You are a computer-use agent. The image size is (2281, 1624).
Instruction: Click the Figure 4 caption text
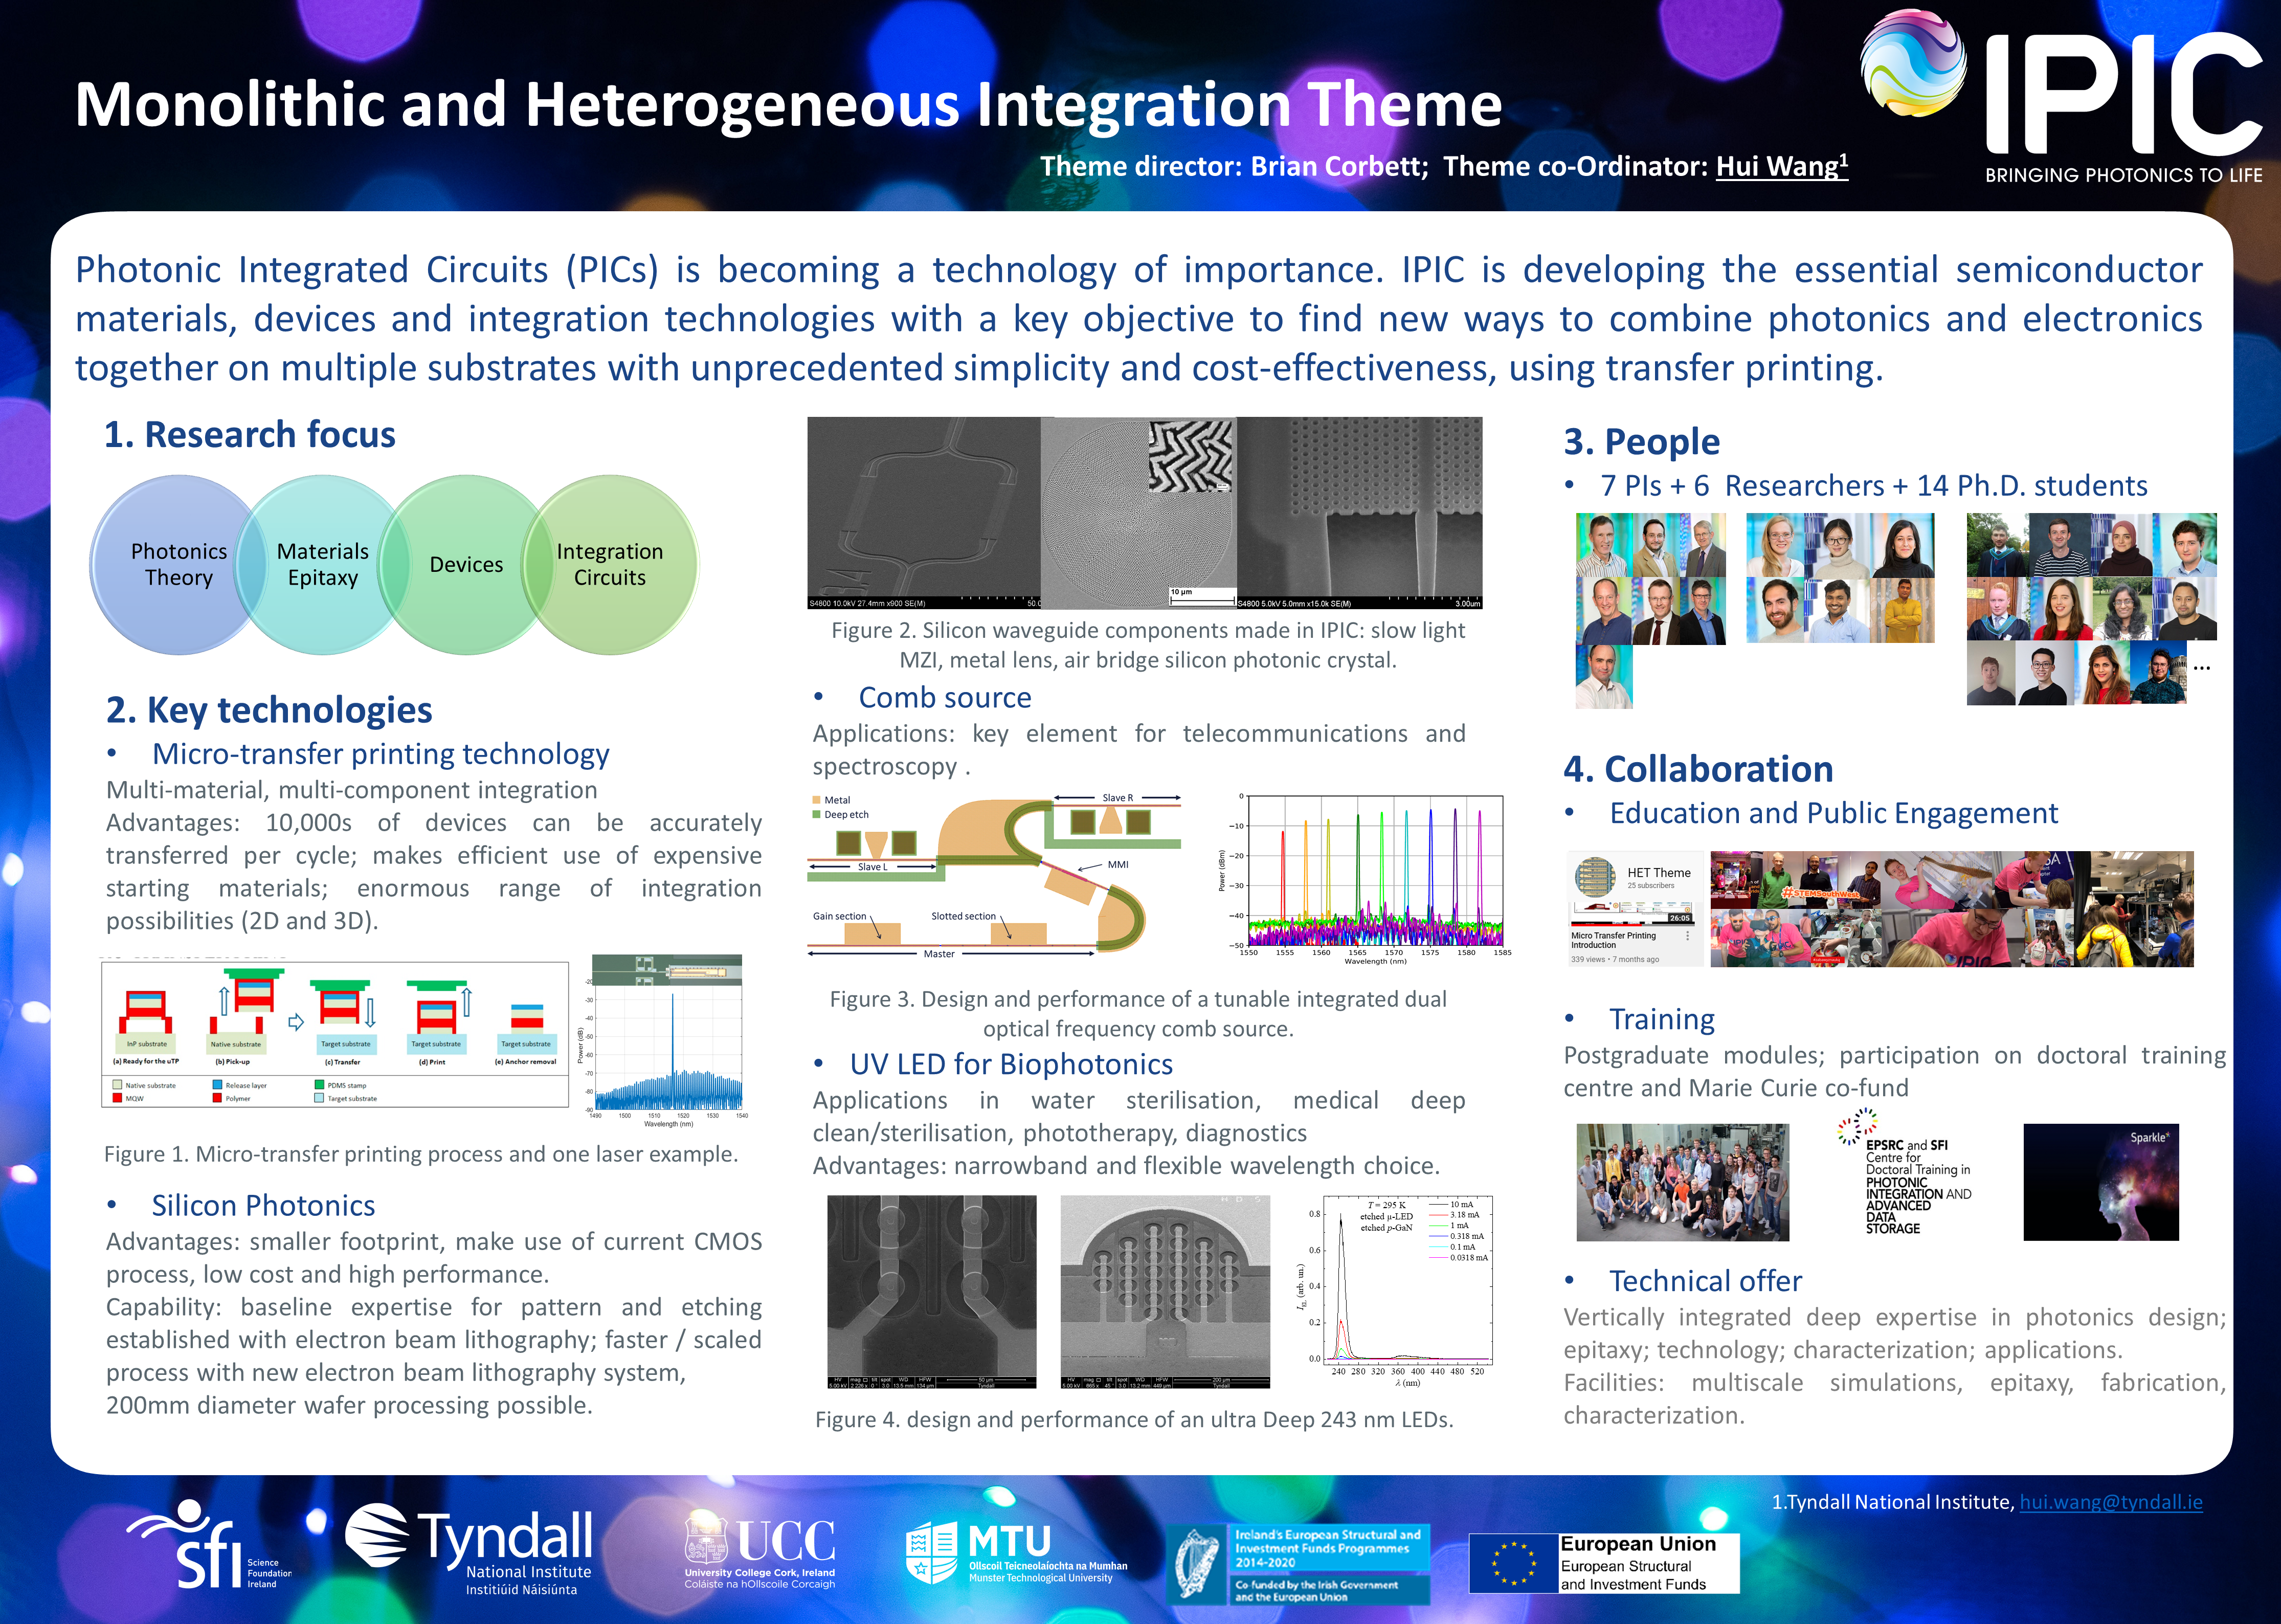click(1134, 1420)
